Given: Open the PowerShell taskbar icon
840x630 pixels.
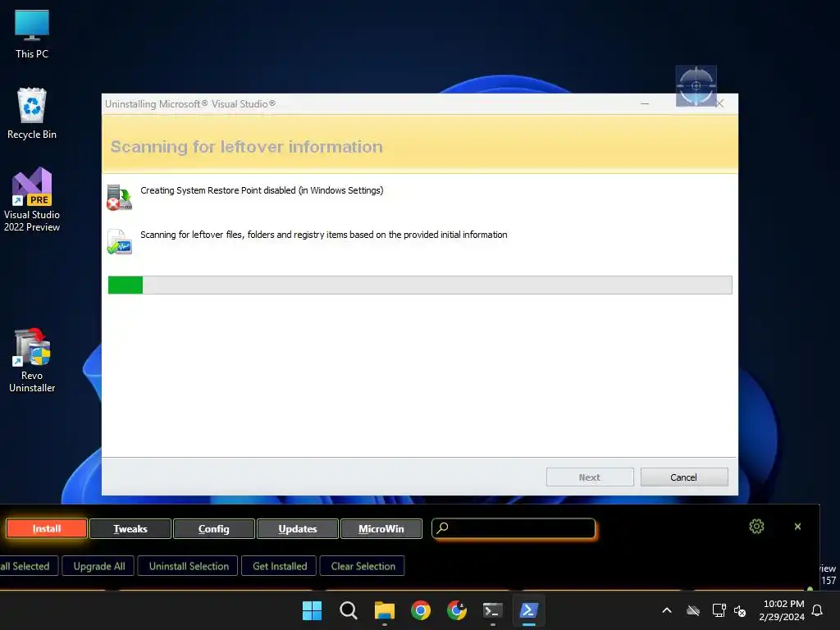Looking at the screenshot, I should [529, 610].
